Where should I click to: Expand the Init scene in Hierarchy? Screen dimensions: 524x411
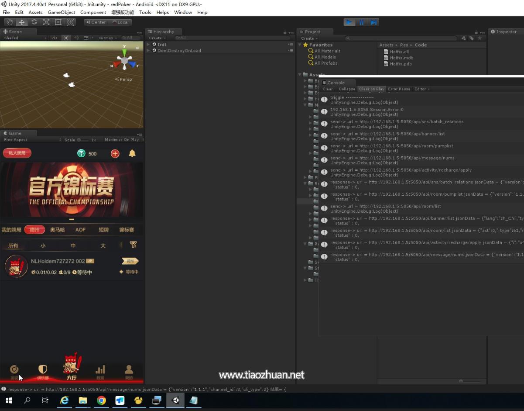click(x=148, y=45)
